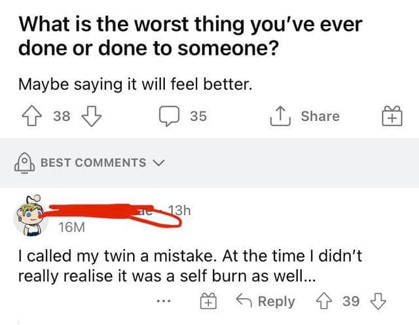The width and height of the screenshot is (419, 325).
Task: Downvote the main post
Action: pos(87,116)
